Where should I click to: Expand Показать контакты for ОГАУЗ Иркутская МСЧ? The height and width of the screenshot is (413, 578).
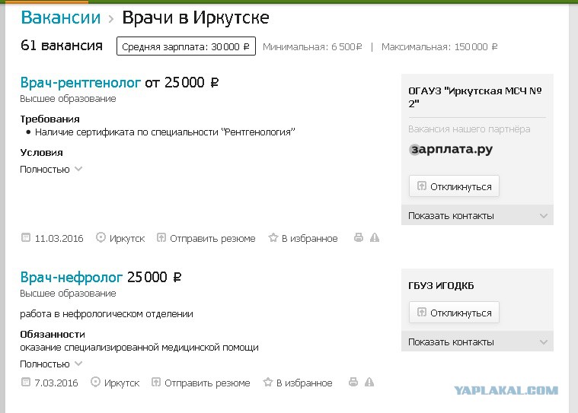[x=477, y=215]
